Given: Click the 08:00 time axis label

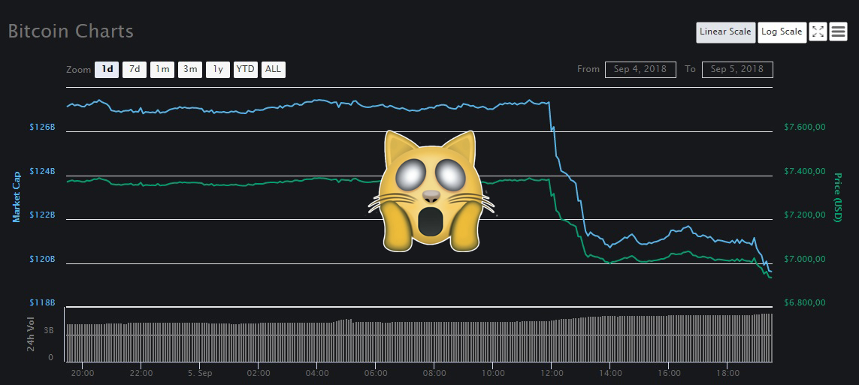Looking at the screenshot, I should coord(434,374).
